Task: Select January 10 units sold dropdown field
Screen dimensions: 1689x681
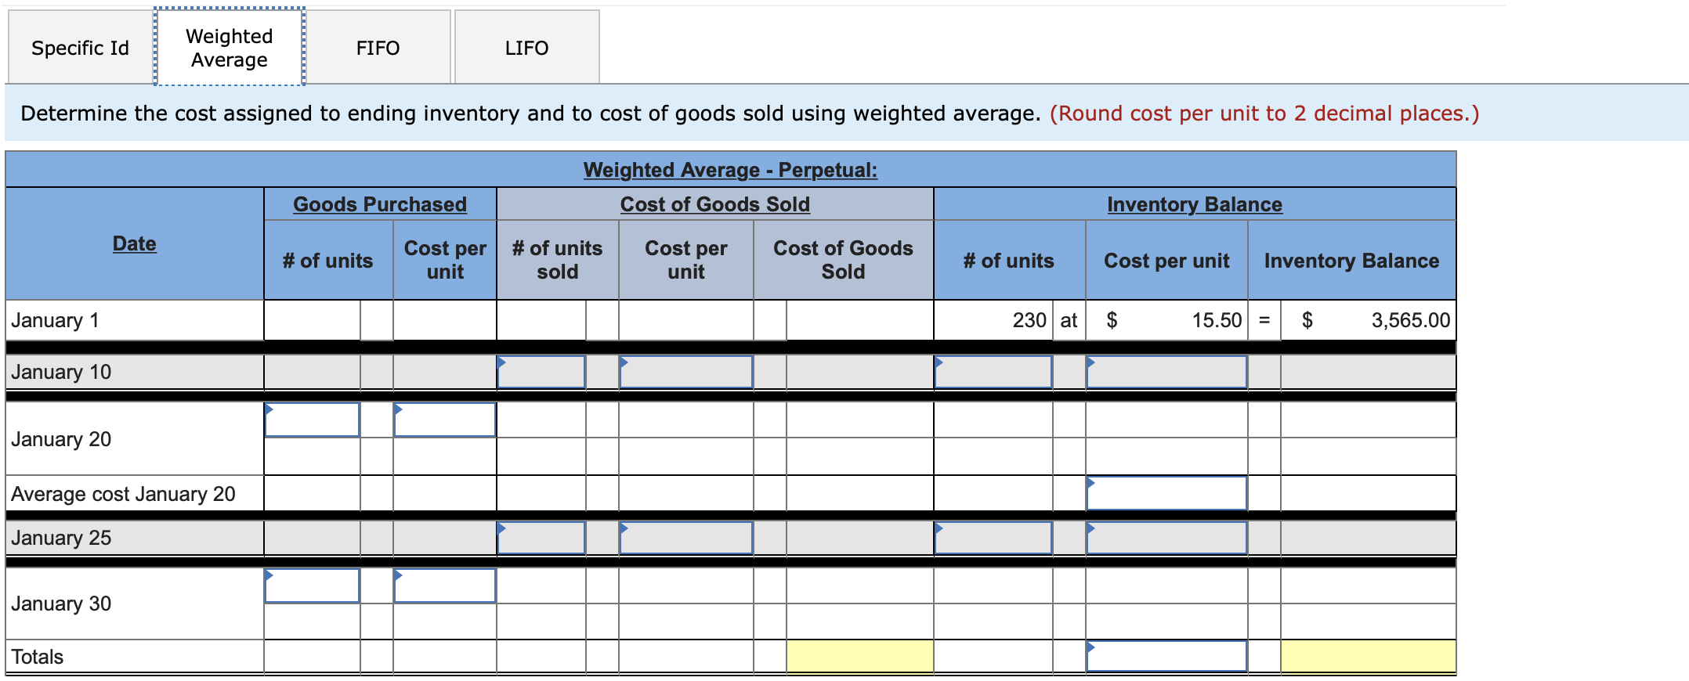Action: pyautogui.click(x=541, y=372)
